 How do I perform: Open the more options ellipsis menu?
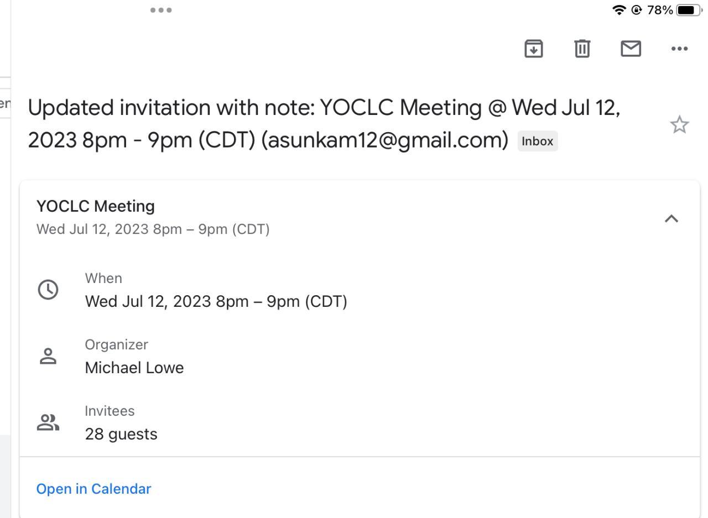pyautogui.click(x=679, y=49)
